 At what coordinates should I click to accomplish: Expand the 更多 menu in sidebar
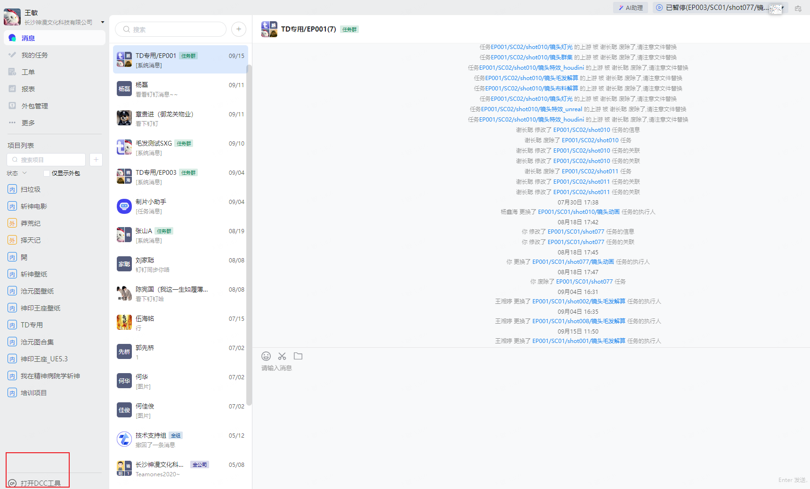point(28,123)
